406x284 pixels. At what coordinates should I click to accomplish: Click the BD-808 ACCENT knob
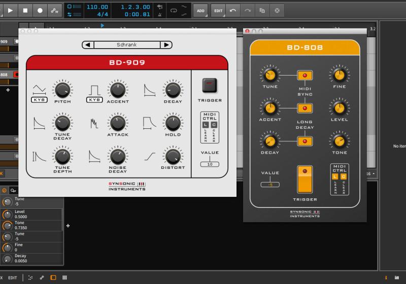(x=270, y=108)
